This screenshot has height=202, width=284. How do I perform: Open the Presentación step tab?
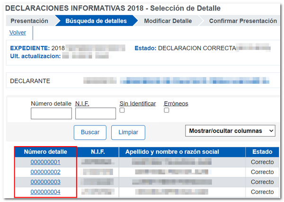29,21
